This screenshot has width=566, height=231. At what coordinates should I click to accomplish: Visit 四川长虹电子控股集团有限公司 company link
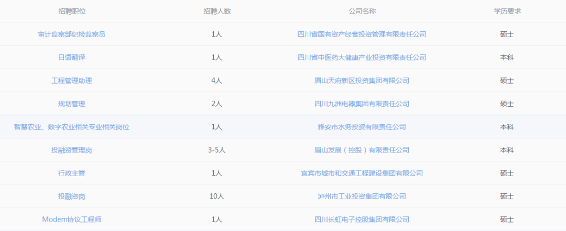[x=362, y=219]
